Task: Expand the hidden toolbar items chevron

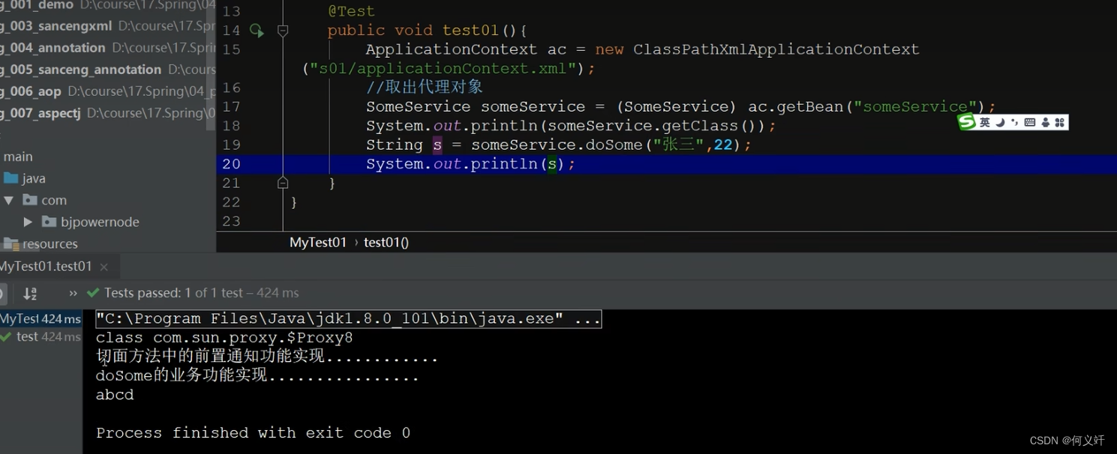Action: pos(73,293)
